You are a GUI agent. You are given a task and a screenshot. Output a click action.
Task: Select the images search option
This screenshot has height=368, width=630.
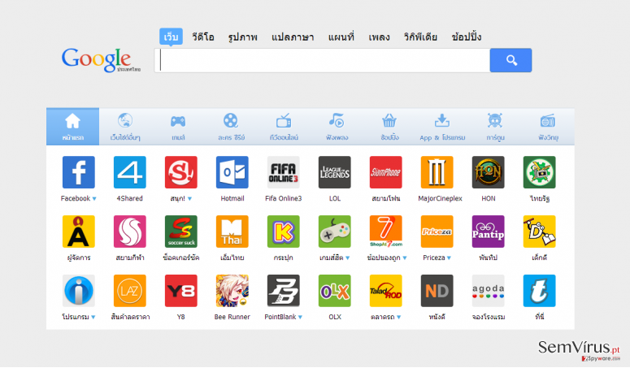pos(243,37)
